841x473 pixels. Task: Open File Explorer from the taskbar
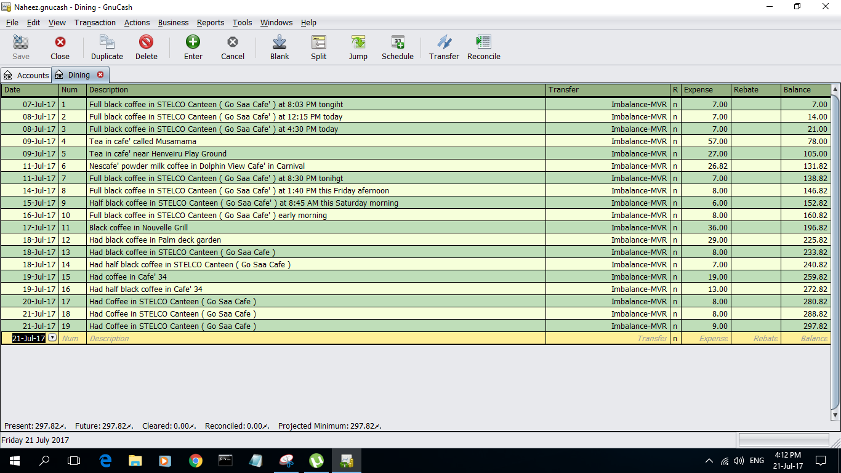(x=135, y=460)
